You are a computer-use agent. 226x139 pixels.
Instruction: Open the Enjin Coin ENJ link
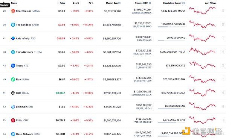point(24,107)
